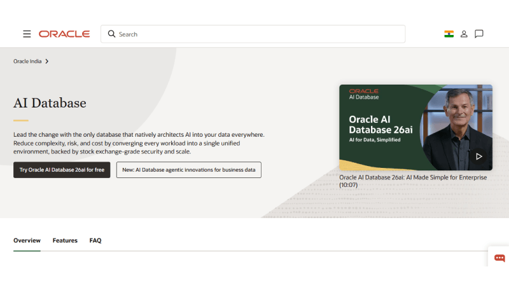Click Try Oracle AI Database 26ai for free

pos(62,170)
